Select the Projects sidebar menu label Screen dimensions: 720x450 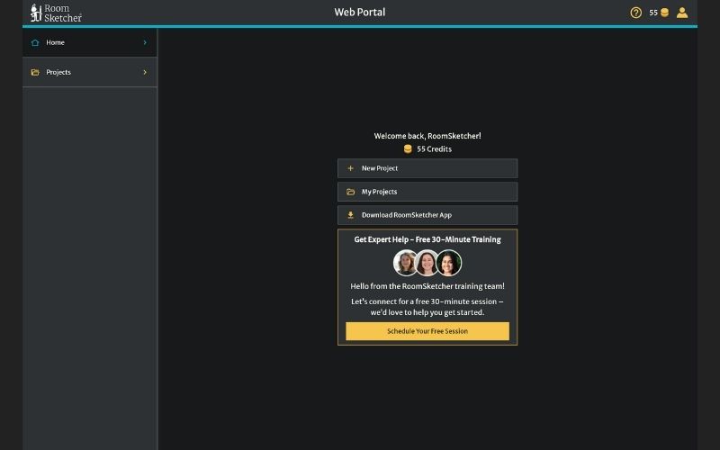coord(58,72)
